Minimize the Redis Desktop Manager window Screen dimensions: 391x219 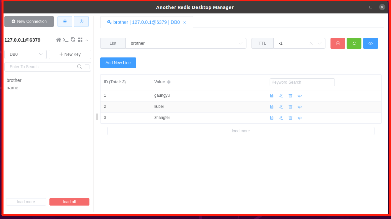(x=359, y=7)
